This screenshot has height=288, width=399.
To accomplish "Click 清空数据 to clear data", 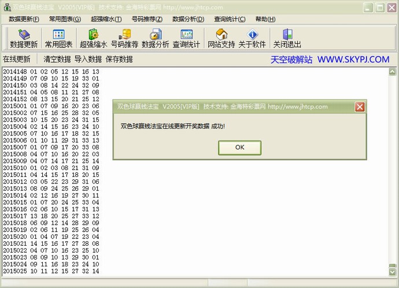I will click(x=57, y=59).
